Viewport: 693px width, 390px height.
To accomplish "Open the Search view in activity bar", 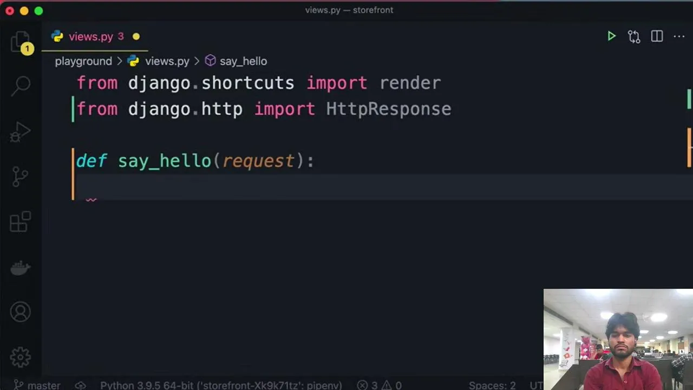I will click(22, 86).
